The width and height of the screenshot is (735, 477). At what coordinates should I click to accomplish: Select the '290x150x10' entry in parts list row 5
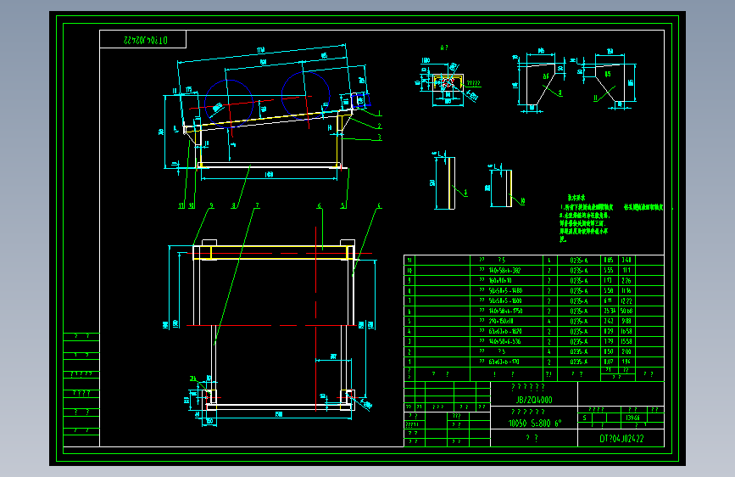[501, 321]
